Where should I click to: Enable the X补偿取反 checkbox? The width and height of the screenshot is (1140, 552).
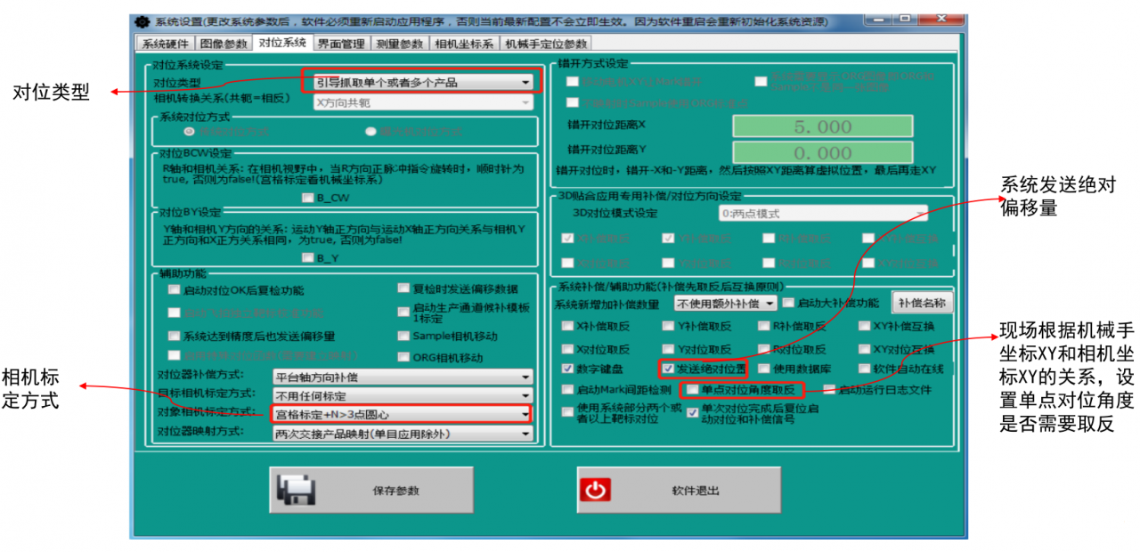[566, 327]
